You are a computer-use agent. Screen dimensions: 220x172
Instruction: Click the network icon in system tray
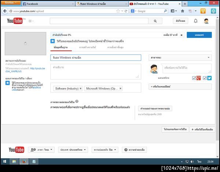187,162
